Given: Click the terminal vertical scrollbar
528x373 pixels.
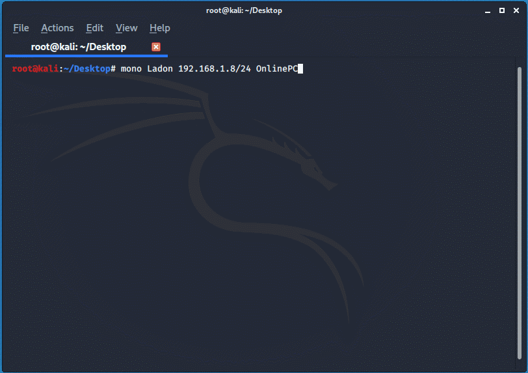Looking at the screenshot, I should pos(520,213).
